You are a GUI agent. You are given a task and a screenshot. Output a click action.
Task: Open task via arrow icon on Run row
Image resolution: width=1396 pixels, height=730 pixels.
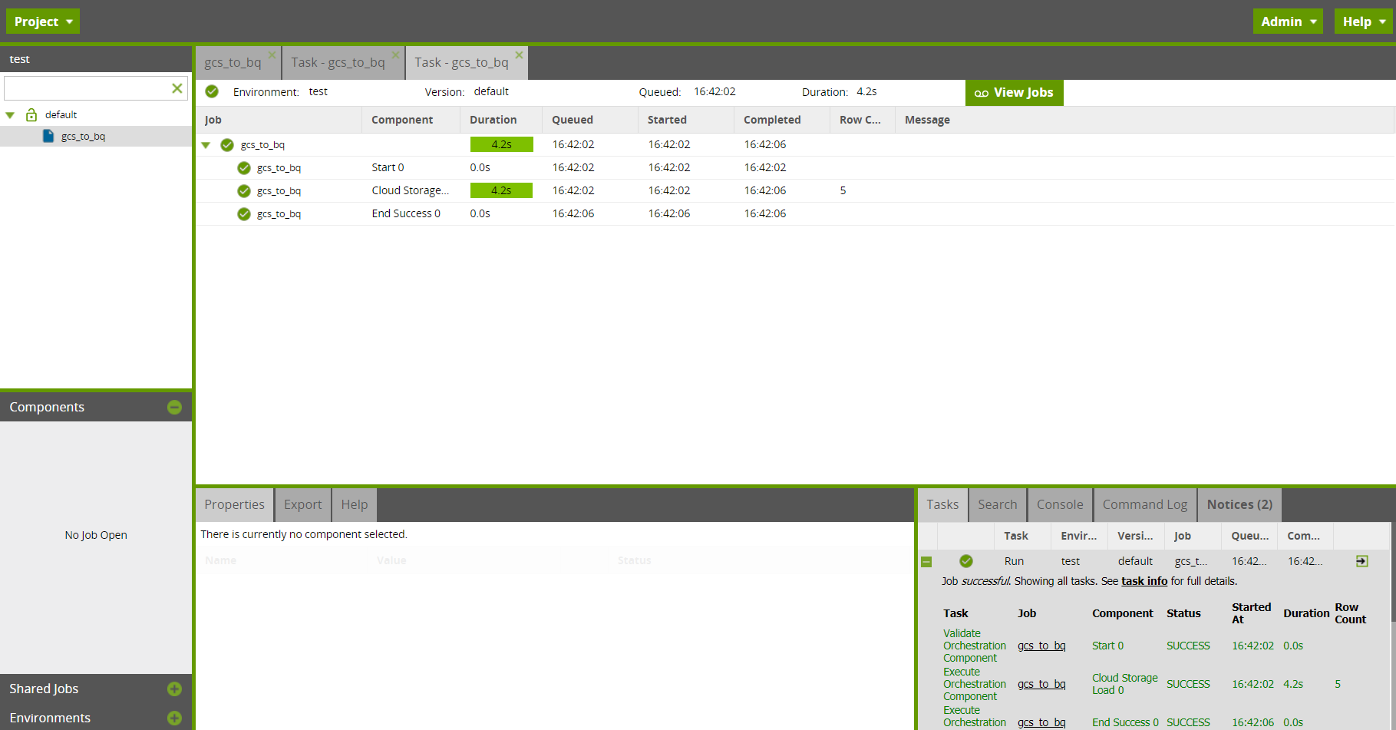[x=1361, y=561]
